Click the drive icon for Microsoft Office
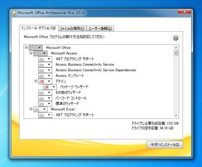 (x=32, y=48)
